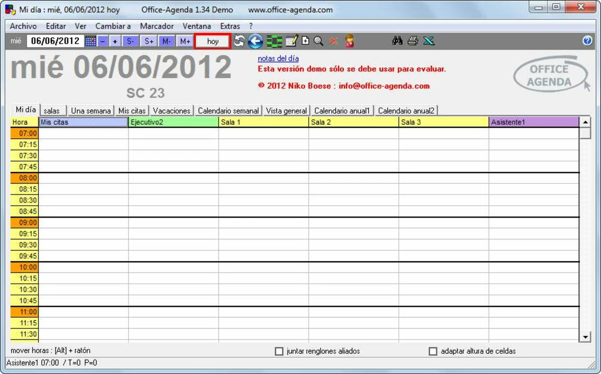Open the Cambiar a menu
The height and width of the screenshot is (374, 601).
[x=113, y=26]
